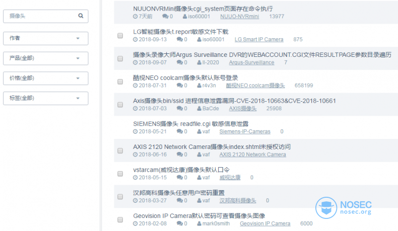
Task: Click the comments icon in SIEMENS row
Action: 180,131
